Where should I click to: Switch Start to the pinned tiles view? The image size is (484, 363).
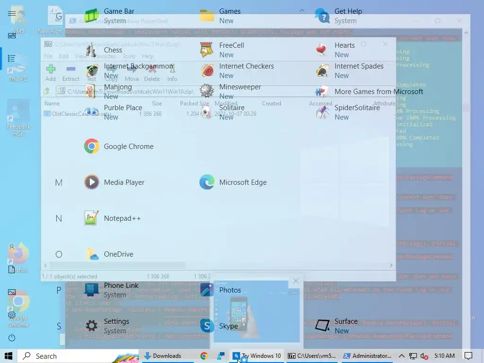pos(12,36)
